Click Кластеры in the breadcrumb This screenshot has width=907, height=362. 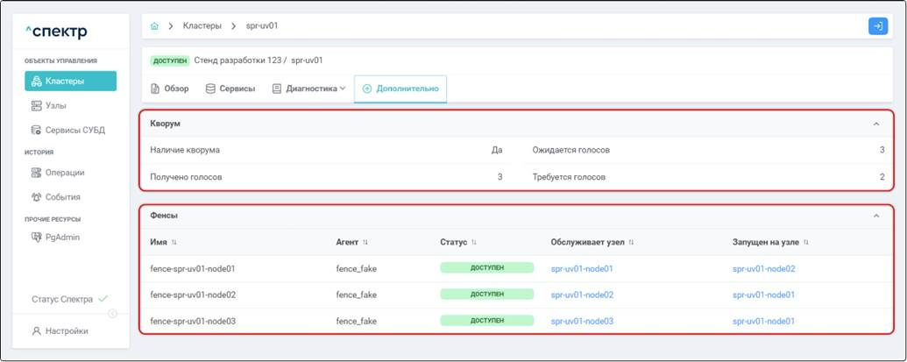pyautogui.click(x=202, y=26)
